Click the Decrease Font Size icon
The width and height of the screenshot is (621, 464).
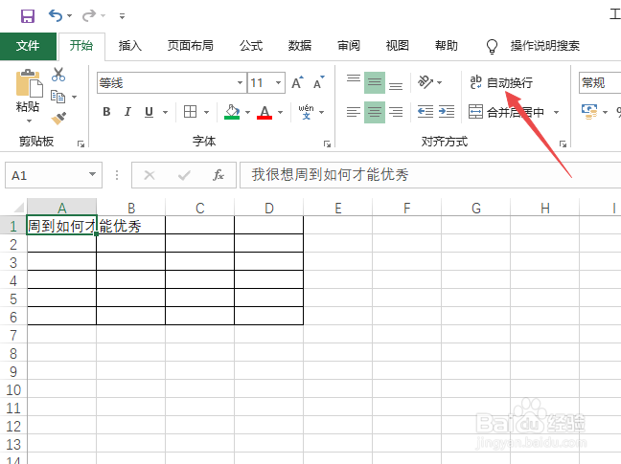click(x=319, y=82)
